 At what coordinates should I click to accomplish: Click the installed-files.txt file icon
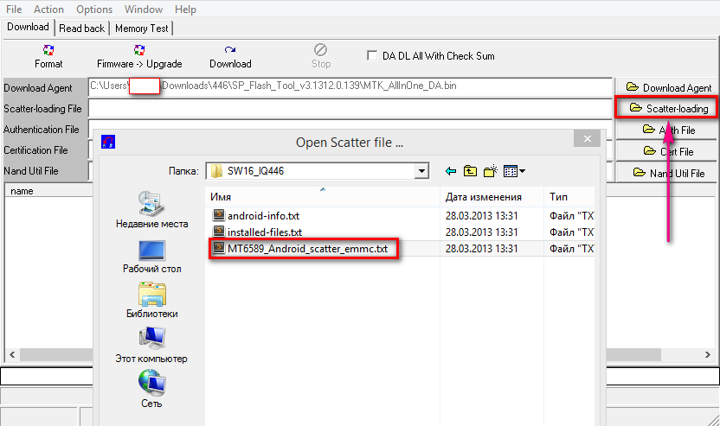(x=219, y=231)
